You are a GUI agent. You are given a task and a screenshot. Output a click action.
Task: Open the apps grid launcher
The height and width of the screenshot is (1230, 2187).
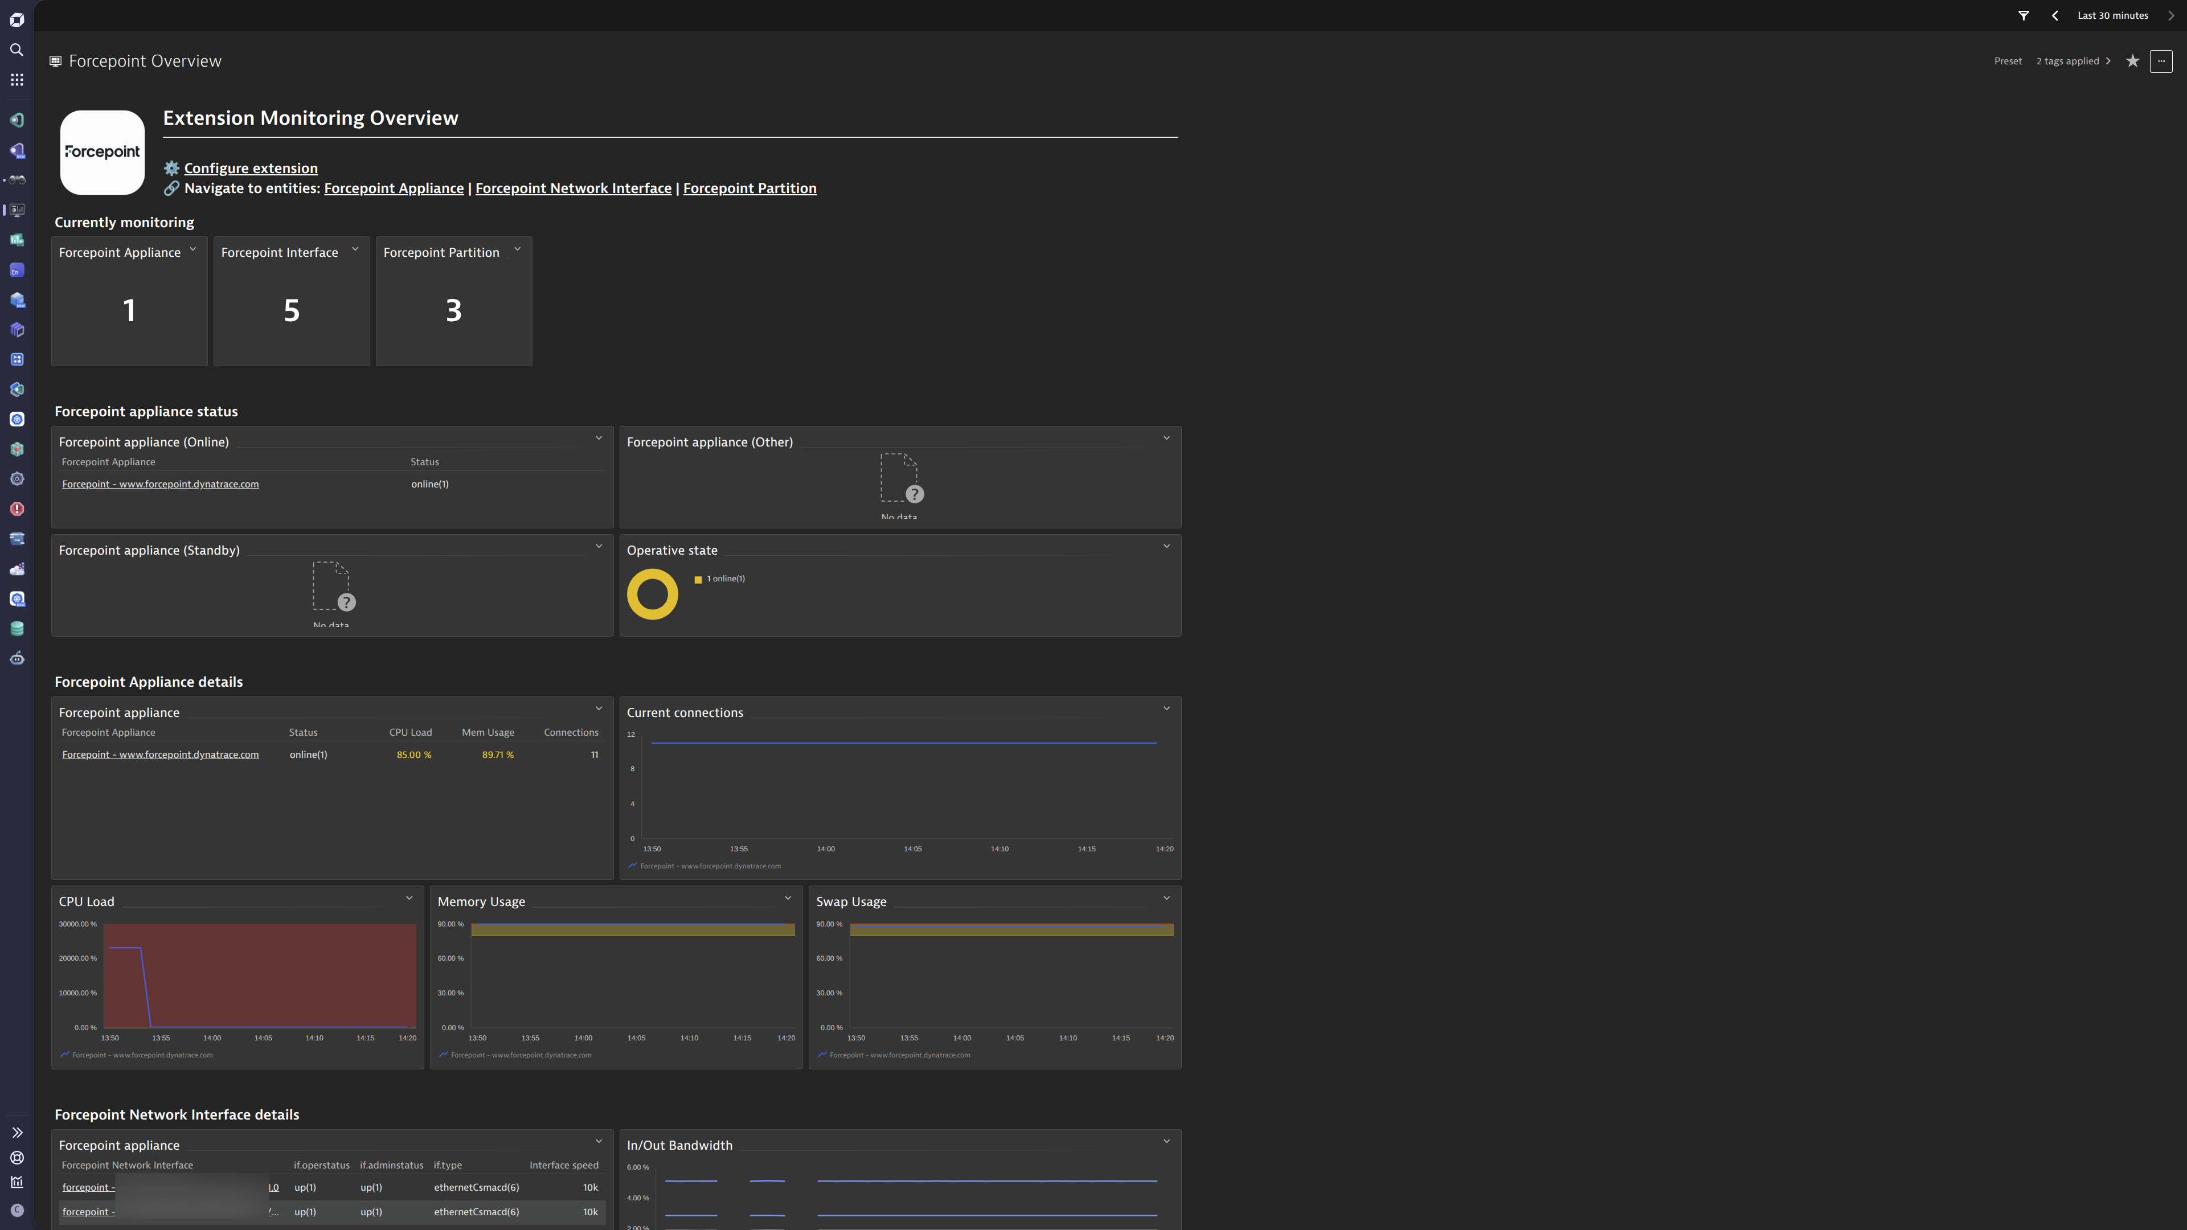tap(17, 80)
